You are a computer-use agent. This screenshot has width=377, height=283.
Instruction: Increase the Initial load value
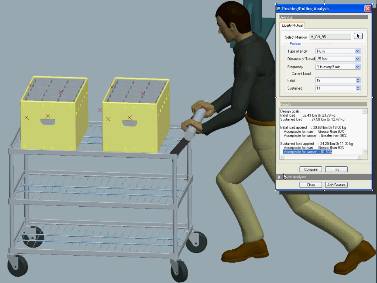(x=358, y=79)
